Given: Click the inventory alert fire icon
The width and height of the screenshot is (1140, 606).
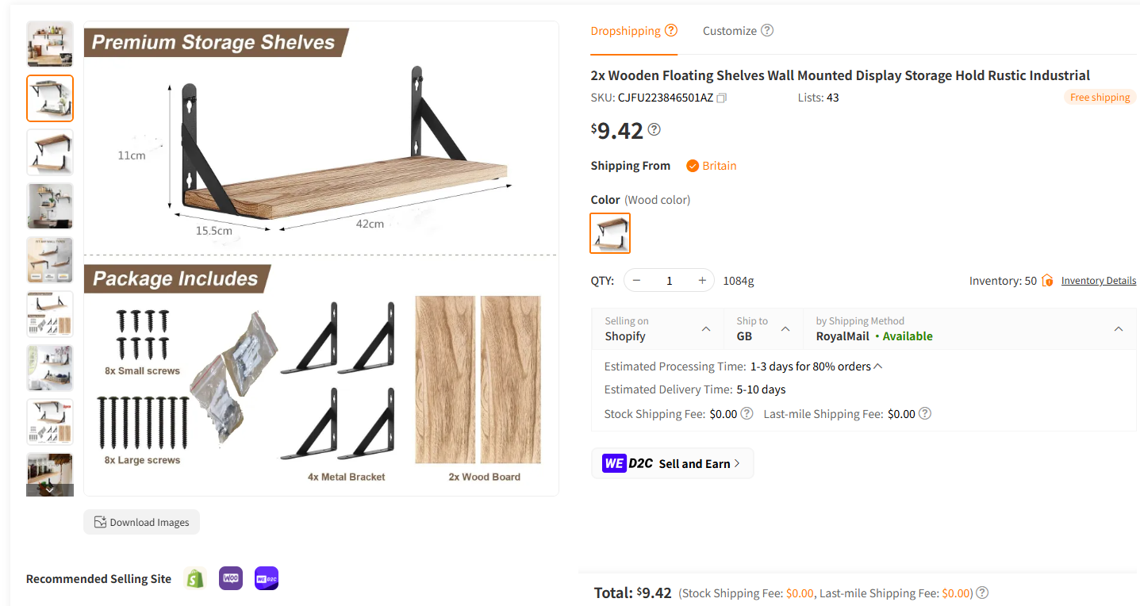Looking at the screenshot, I should (1047, 280).
